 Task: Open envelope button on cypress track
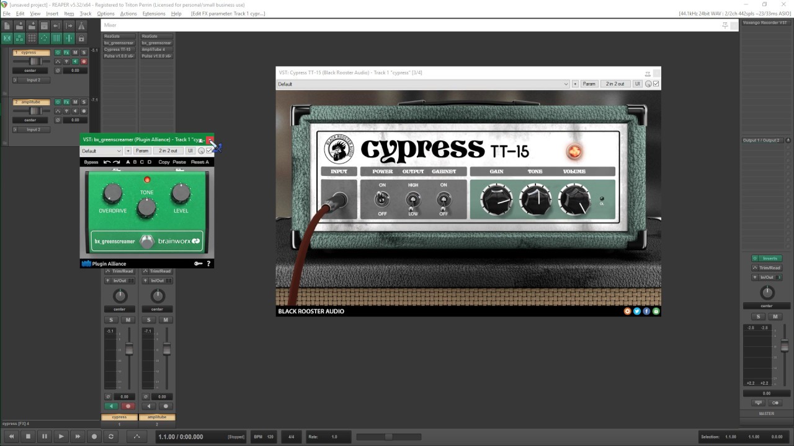click(58, 61)
